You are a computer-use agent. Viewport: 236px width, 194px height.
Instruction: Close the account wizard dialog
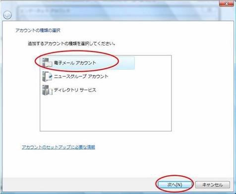coord(227,3)
